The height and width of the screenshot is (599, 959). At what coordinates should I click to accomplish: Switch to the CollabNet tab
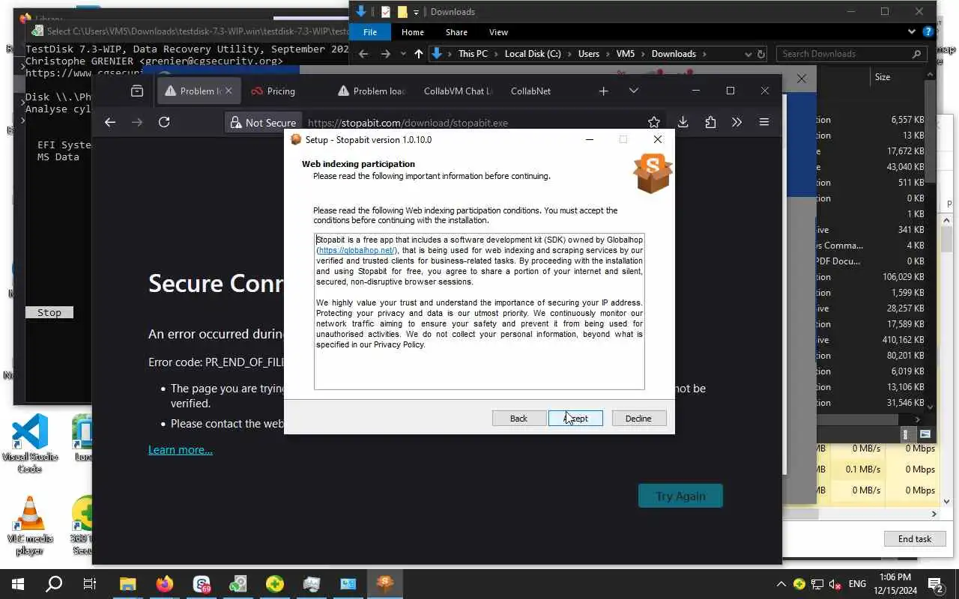[x=530, y=91]
